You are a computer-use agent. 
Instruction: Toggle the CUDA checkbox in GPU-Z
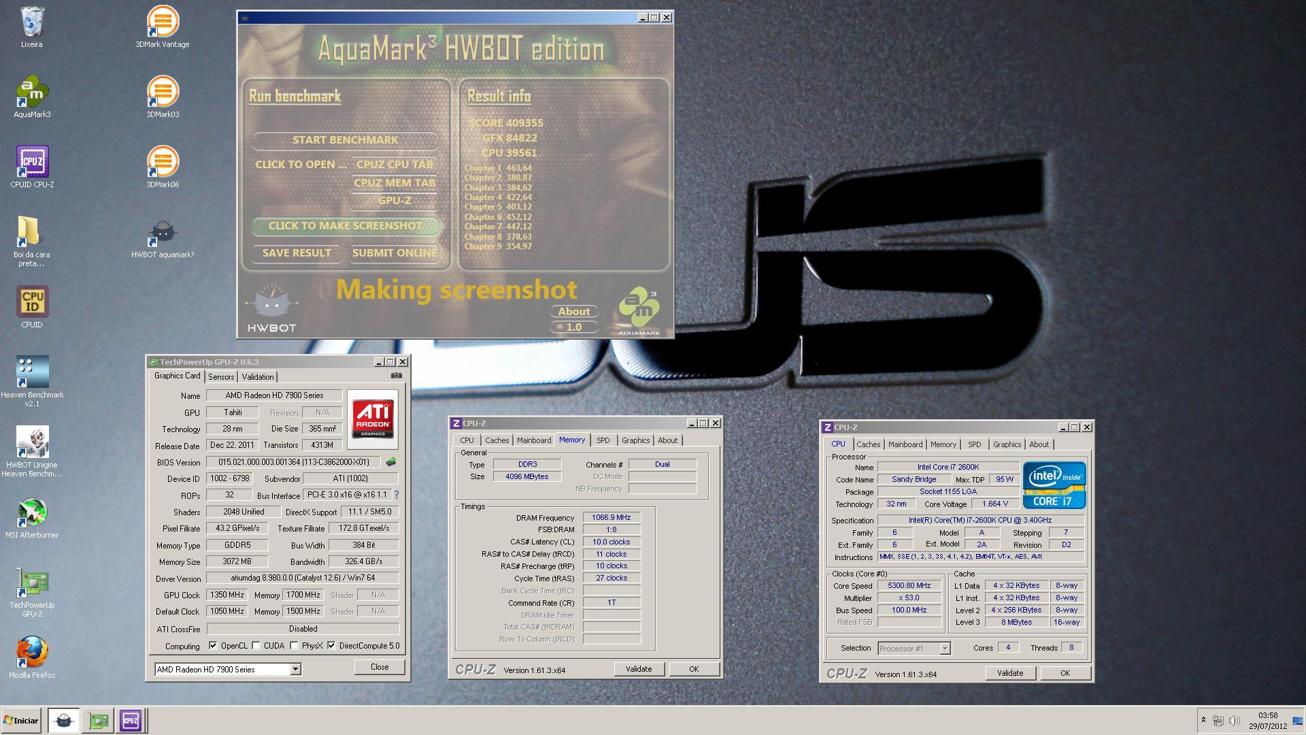(256, 646)
